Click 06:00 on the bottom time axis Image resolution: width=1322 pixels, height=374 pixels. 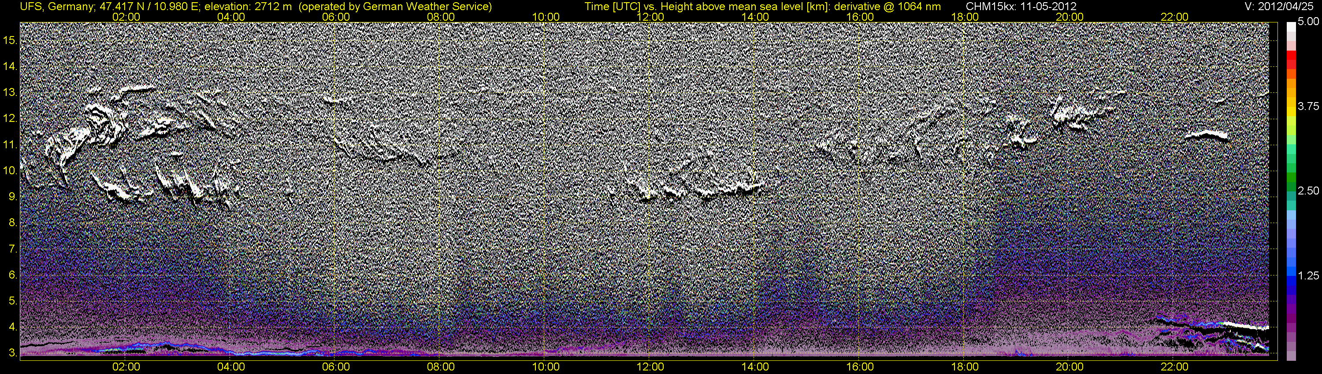(x=336, y=367)
